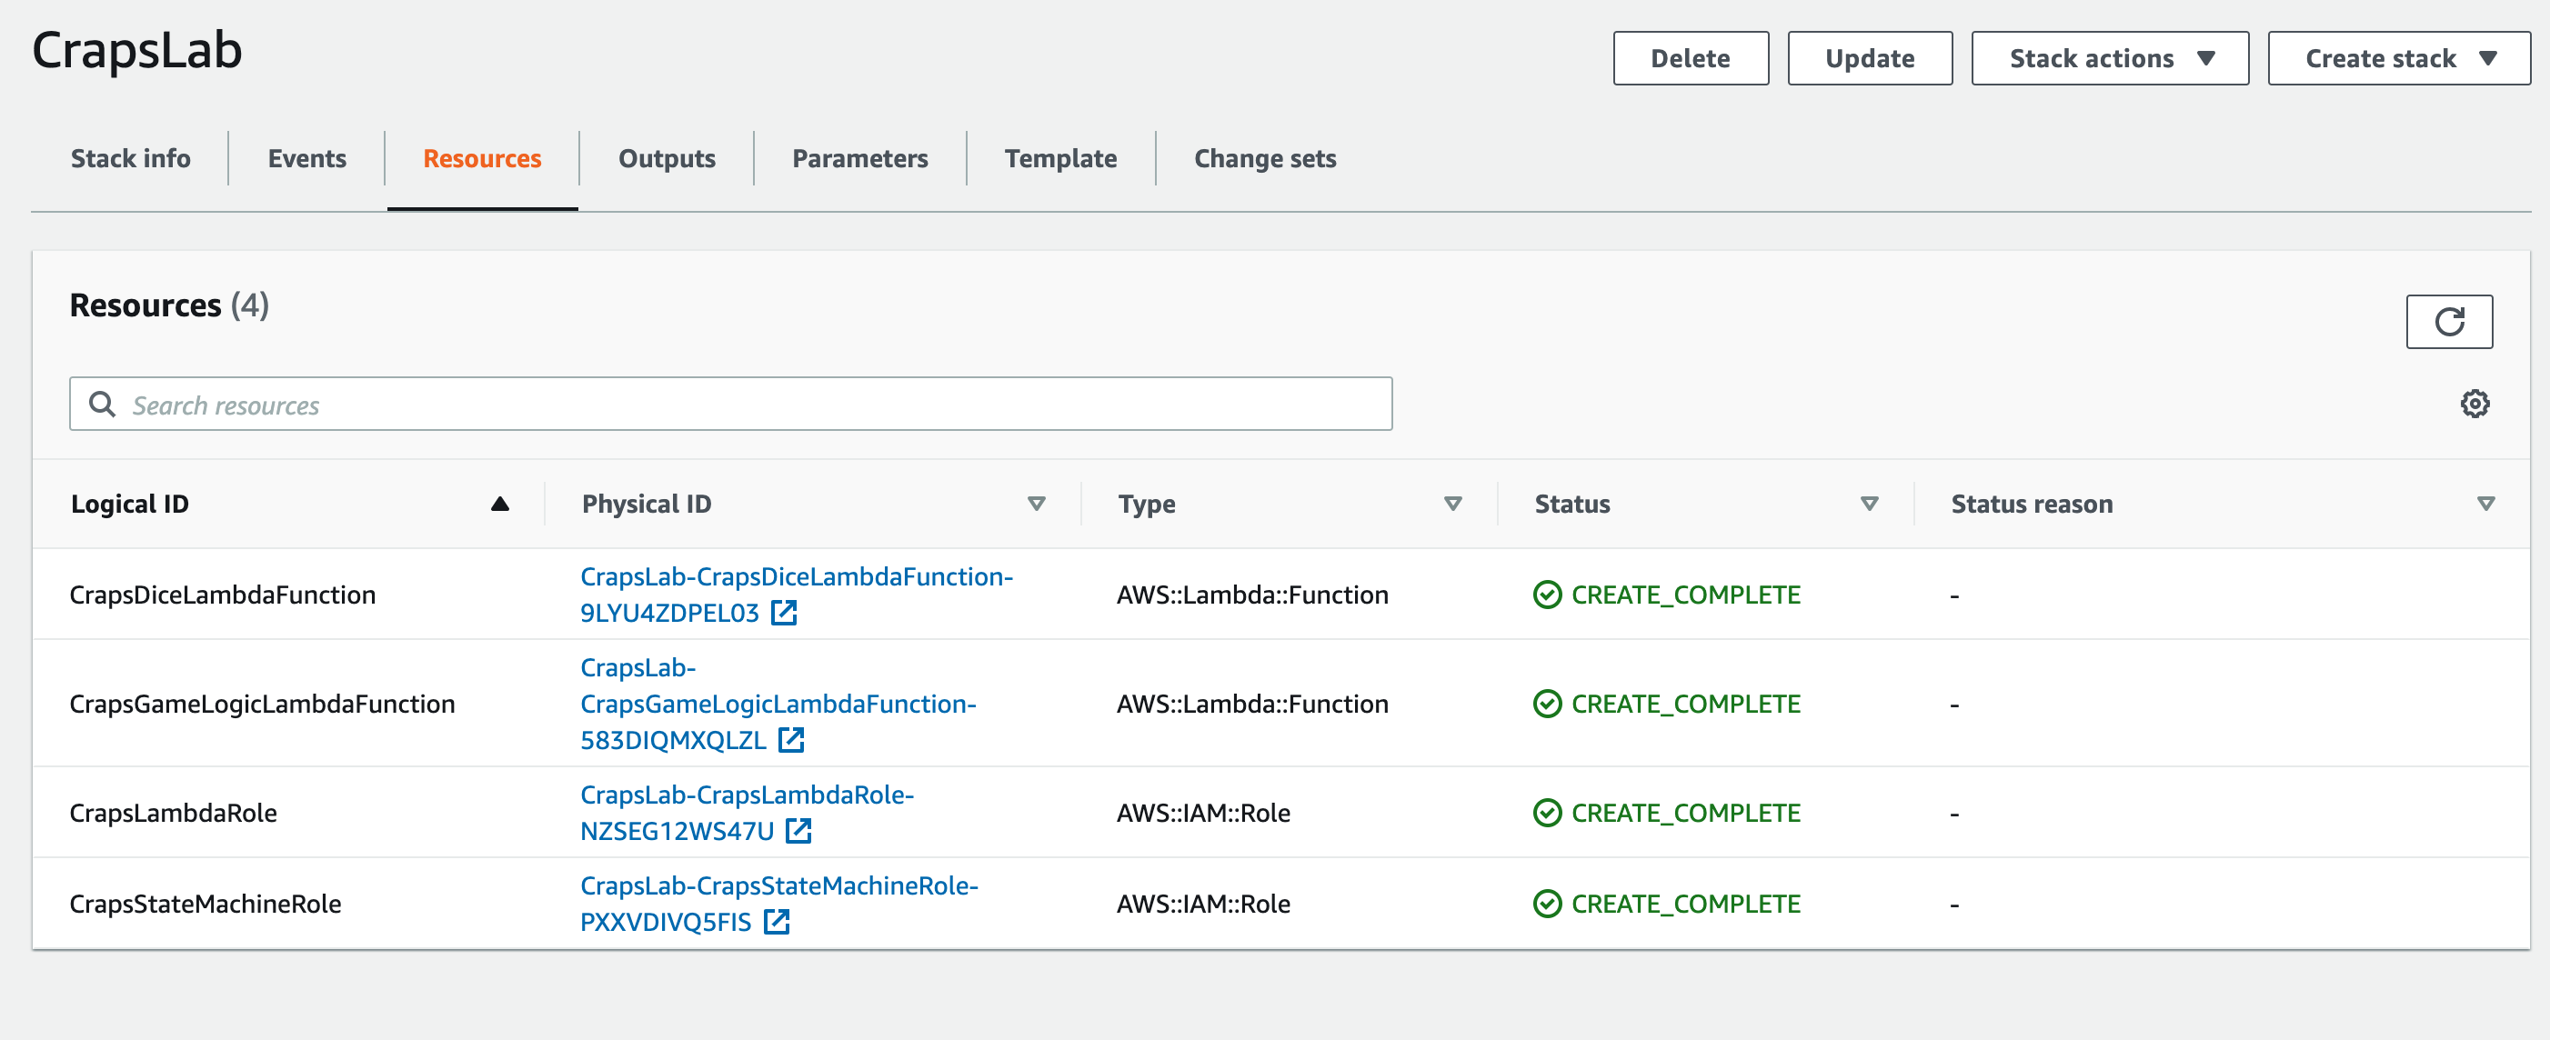Click CREATE_COMPLETE status text for CrapsGameLogicLambdaFunction
The image size is (2550, 1040).
coord(1686,704)
